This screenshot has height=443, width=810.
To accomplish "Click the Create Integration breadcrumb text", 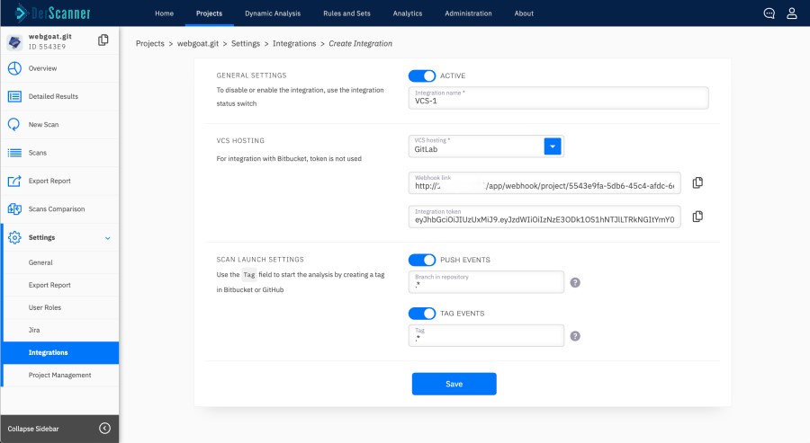I will [361, 44].
